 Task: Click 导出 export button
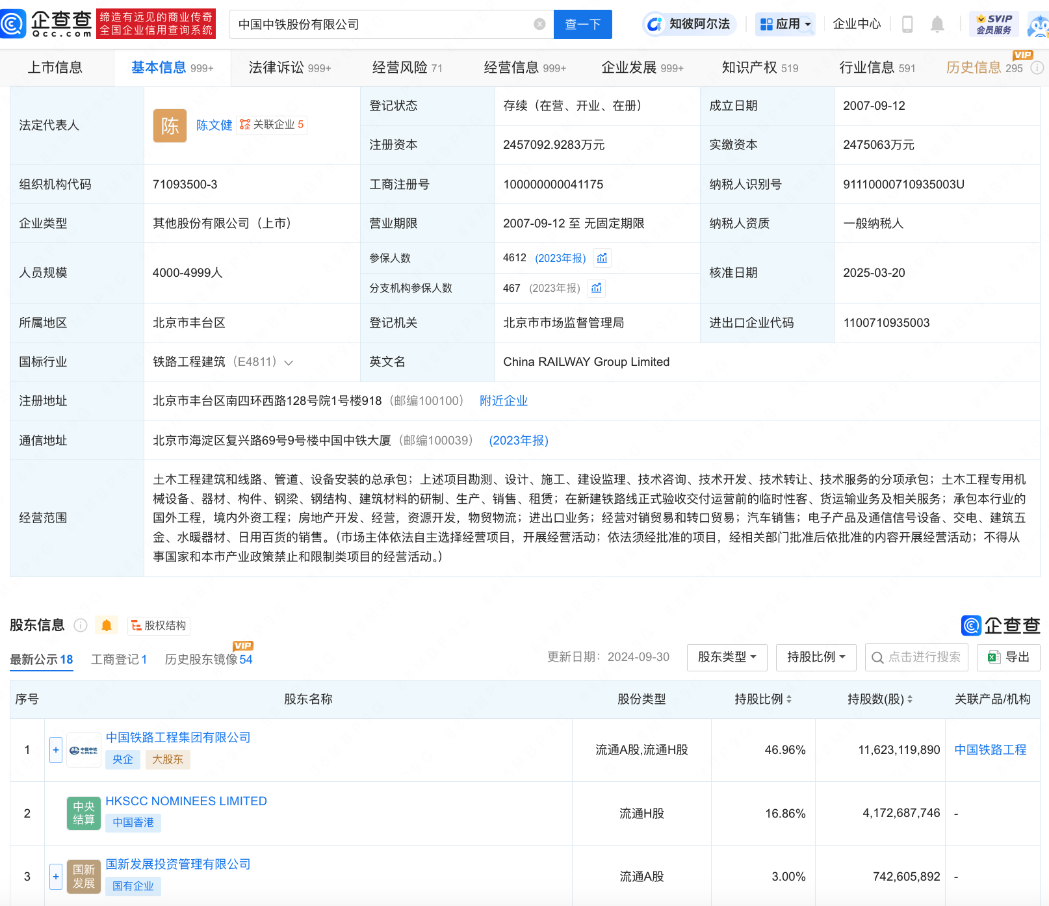(1008, 657)
